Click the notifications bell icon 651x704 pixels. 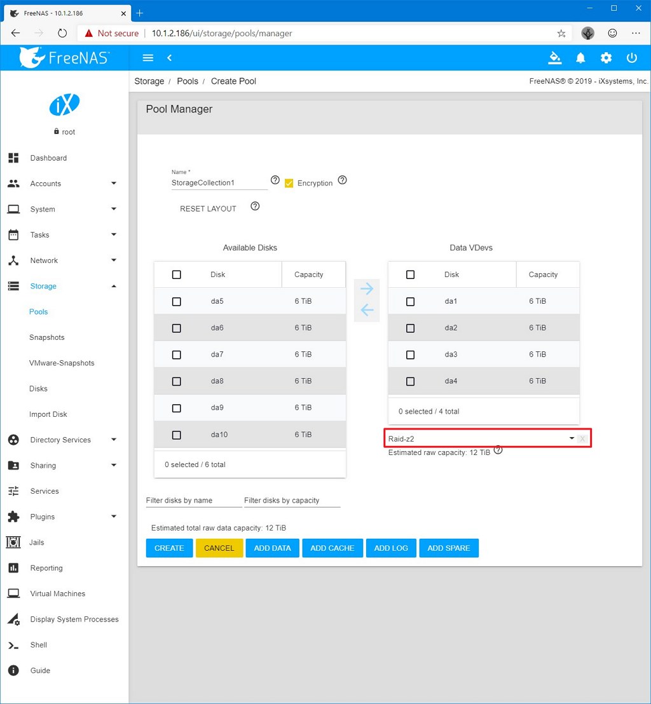[580, 58]
